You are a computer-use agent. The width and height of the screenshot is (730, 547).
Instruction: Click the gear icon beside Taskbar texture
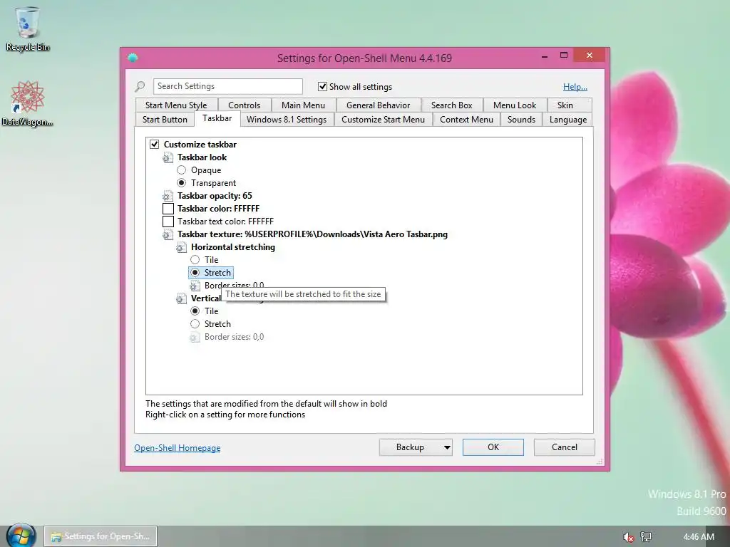pyautogui.click(x=168, y=235)
